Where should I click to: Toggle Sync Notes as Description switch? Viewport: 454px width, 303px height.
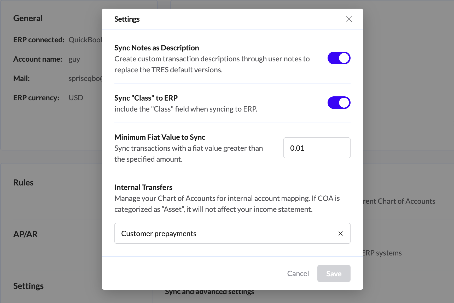click(x=339, y=58)
